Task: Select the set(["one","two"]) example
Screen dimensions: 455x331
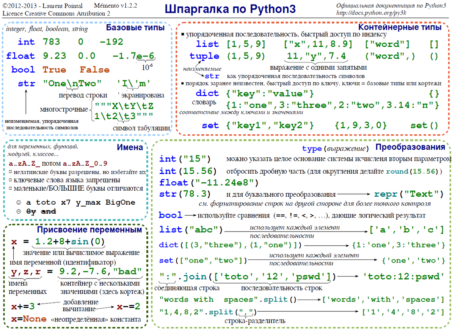Action: (x=203, y=261)
